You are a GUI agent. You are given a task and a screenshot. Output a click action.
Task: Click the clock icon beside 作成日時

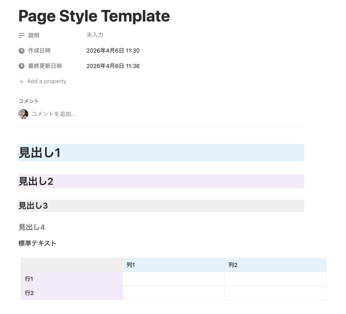(22, 51)
